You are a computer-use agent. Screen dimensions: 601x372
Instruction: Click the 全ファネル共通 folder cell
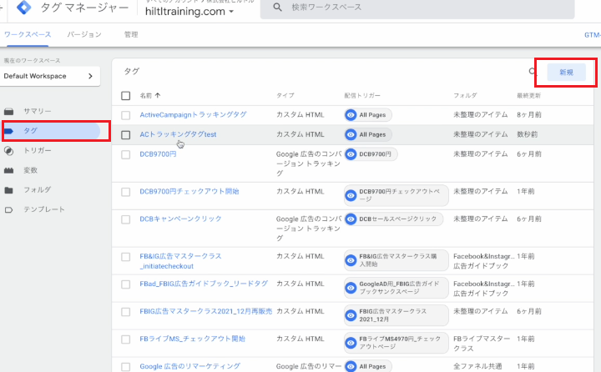(477, 366)
